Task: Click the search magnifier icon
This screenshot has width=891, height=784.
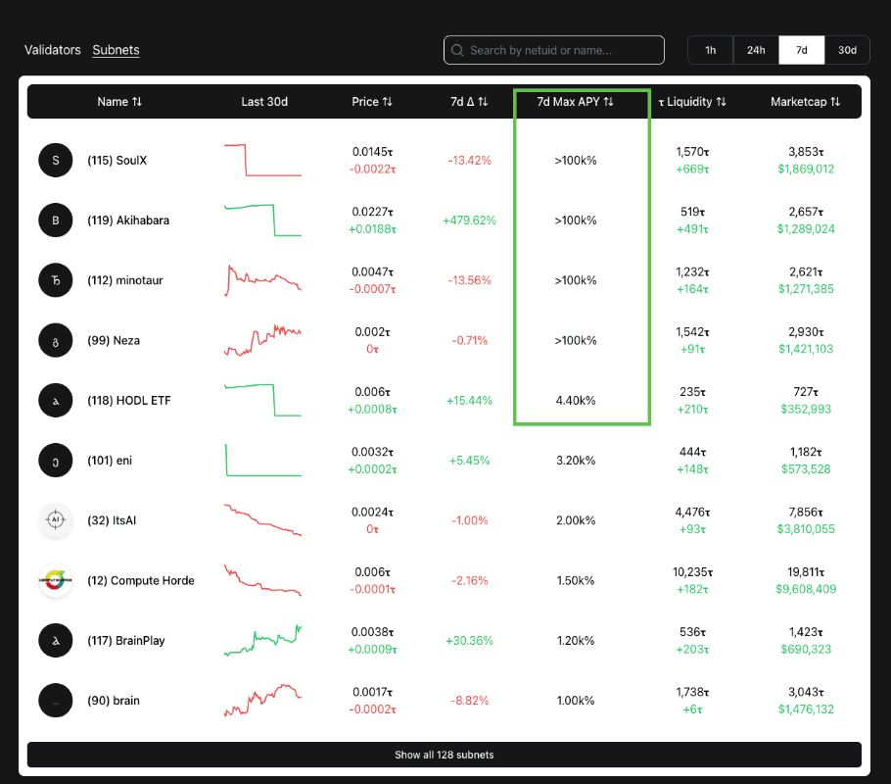Action: 457,50
